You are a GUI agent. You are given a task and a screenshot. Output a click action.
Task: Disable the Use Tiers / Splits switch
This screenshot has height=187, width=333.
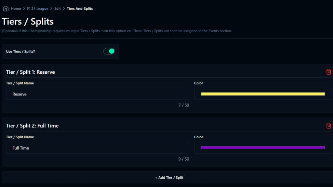[x=109, y=51]
